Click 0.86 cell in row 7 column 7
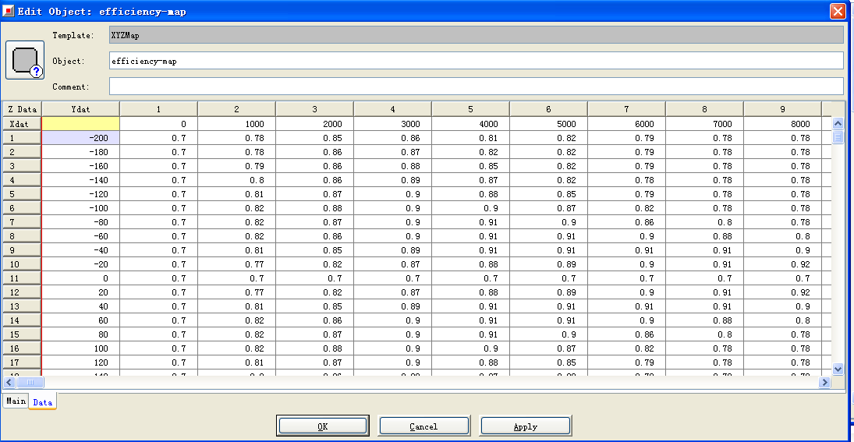854x442 pixels. [626, 222]
